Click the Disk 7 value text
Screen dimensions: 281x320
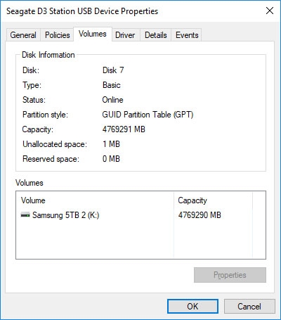coord(113,70)
